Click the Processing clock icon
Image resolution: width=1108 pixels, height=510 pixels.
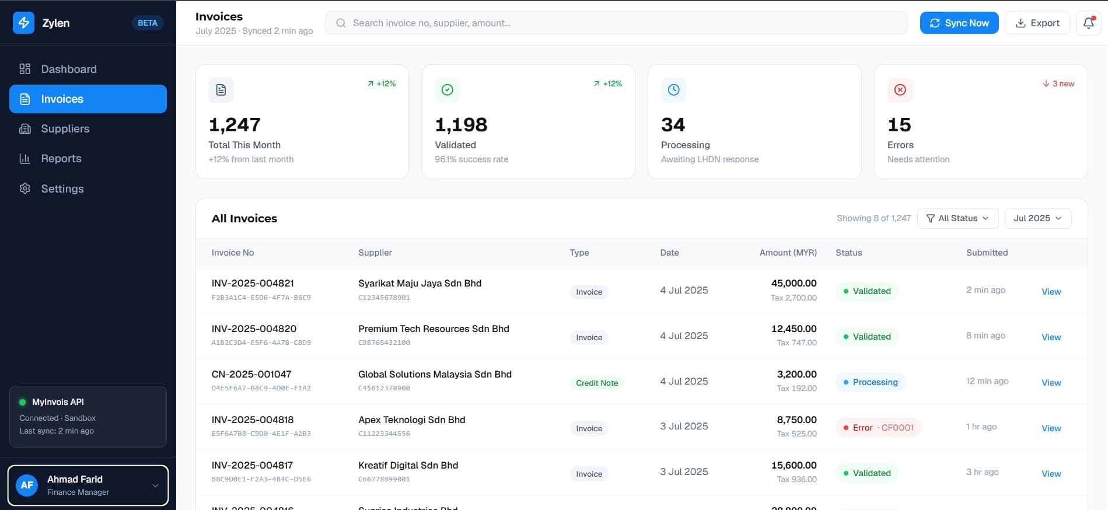(674, 90)
